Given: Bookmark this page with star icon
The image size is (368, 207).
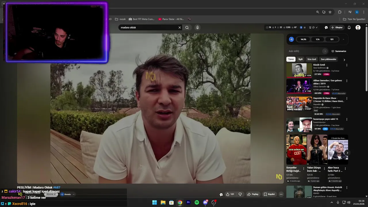Looking at the screenshot, I should point(330,12).
